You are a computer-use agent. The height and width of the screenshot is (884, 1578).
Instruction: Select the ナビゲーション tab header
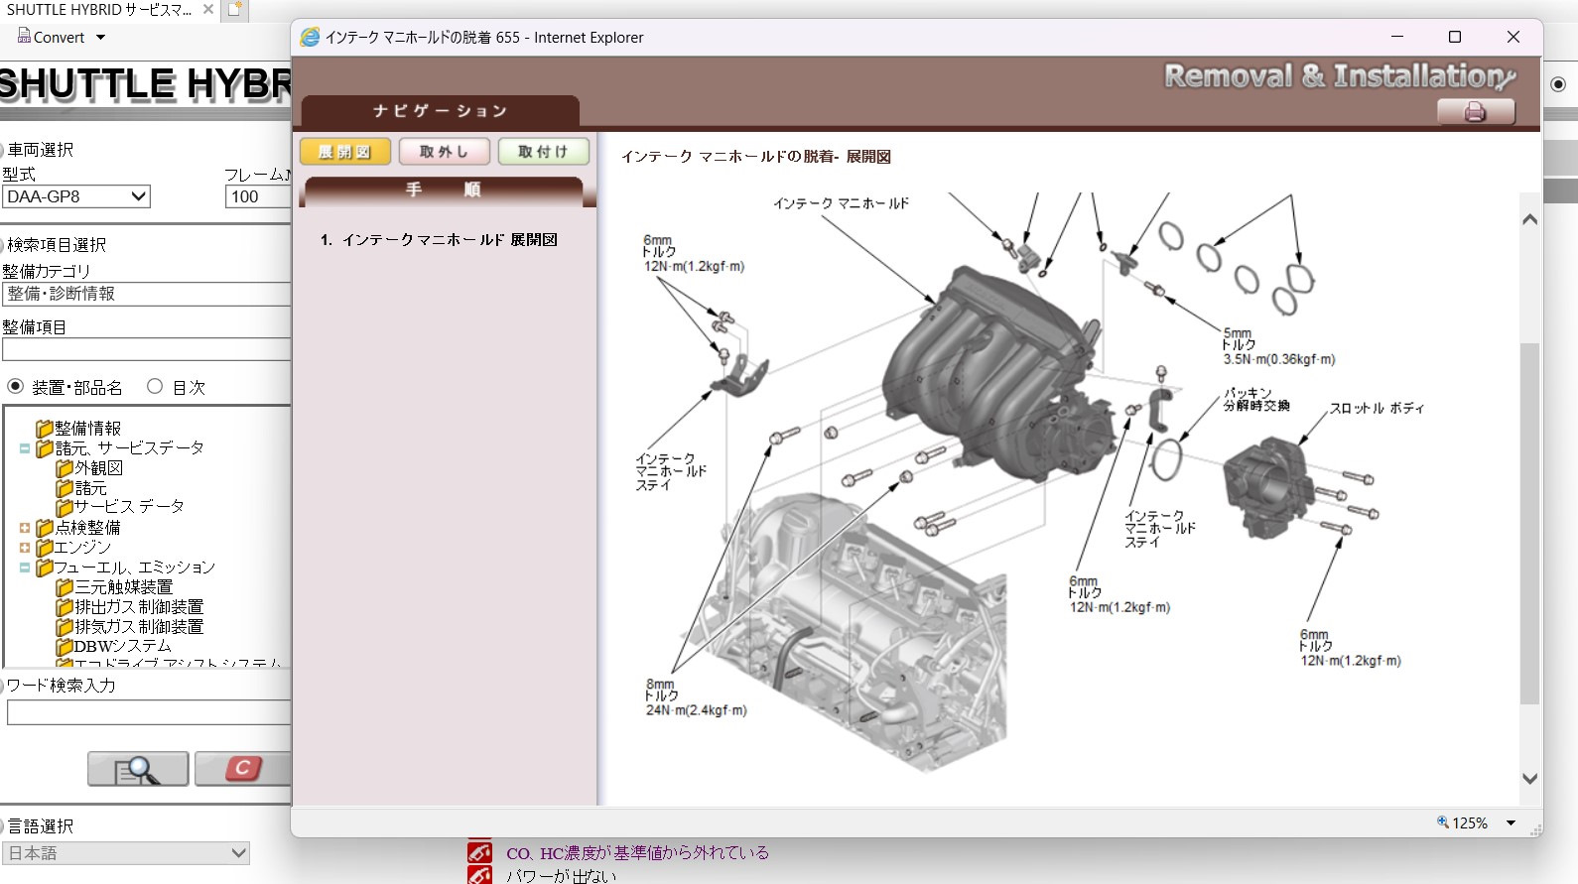tap(440, 111)
